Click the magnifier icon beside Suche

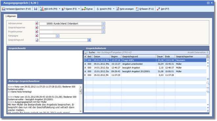coord(86,52)
